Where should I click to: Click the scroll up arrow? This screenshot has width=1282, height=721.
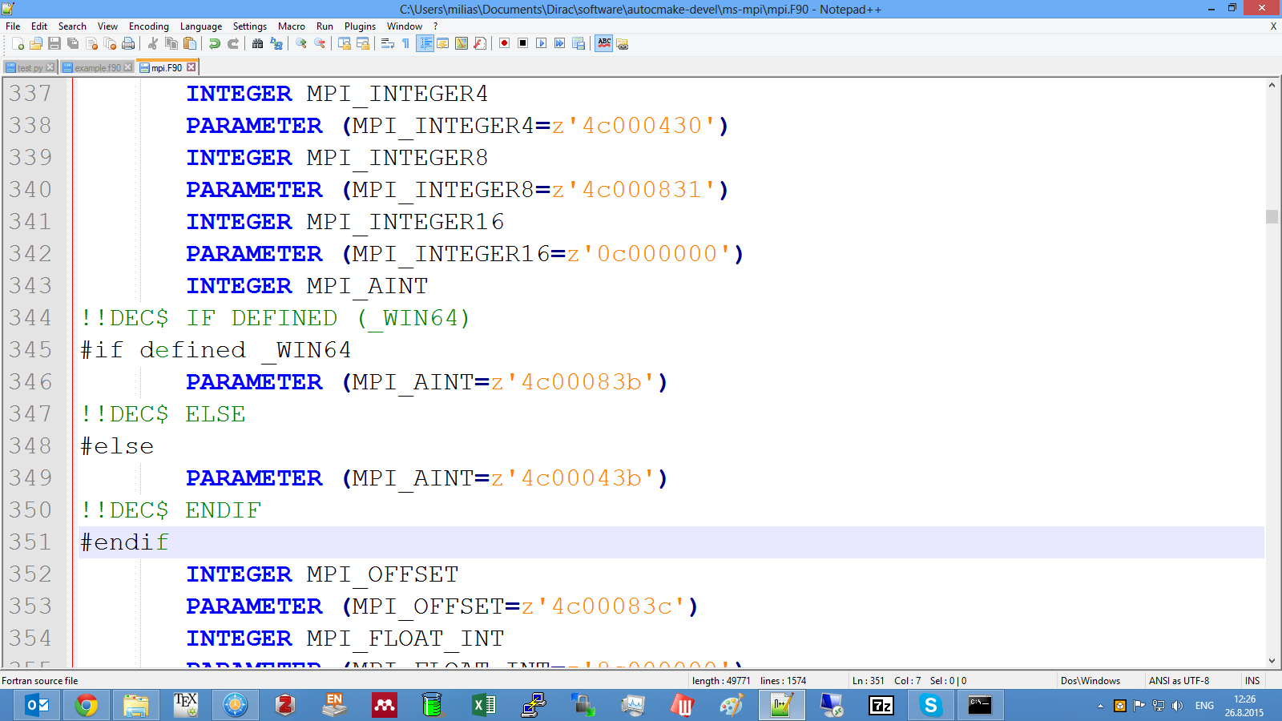click(1272, 85)
